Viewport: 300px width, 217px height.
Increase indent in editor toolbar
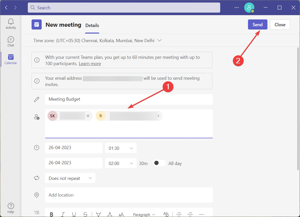[190, 214]
